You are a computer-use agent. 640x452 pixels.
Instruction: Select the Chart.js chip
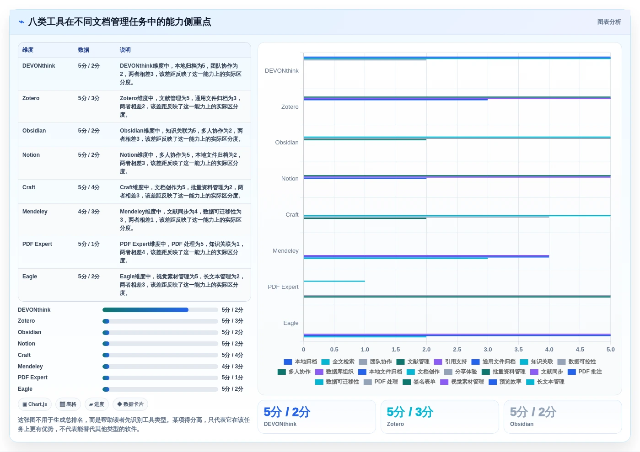point(35,404)
